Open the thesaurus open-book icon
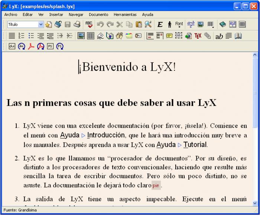Image resolution: width=260 pixels, height=215 pixels. tap(238, 36)
